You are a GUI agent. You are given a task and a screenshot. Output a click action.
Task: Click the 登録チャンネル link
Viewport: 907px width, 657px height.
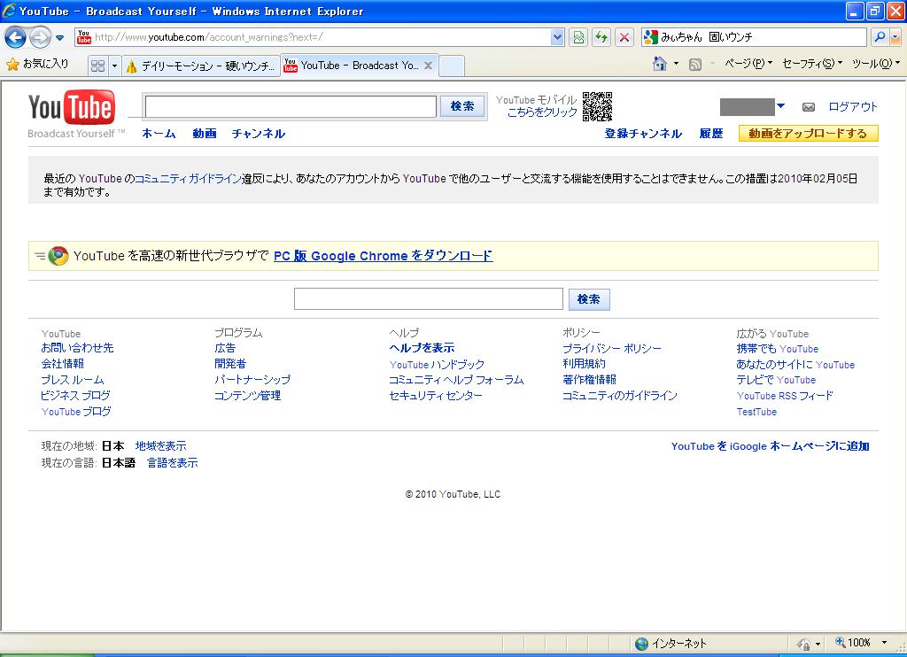point(643,134)
